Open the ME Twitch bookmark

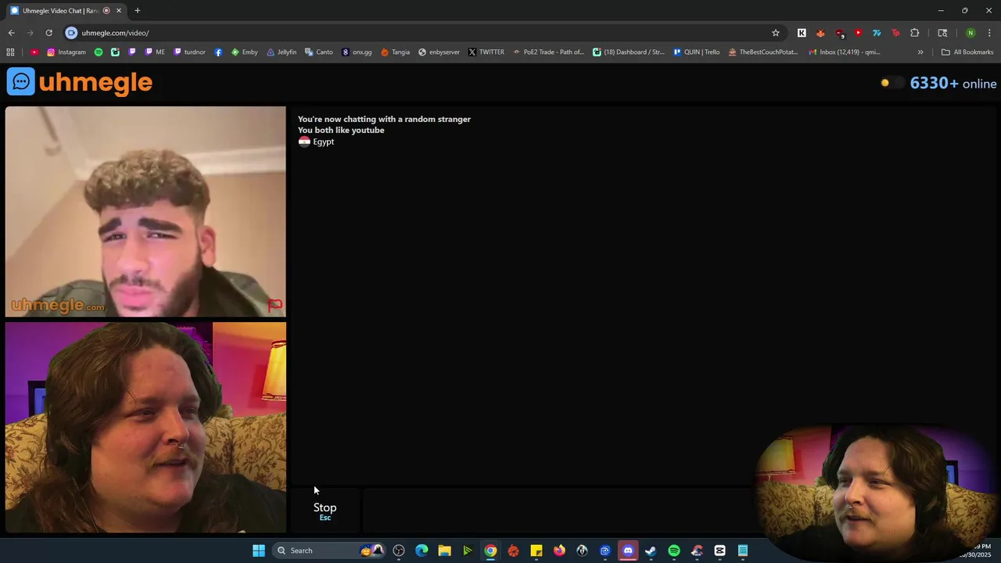[x=155, y=52]
